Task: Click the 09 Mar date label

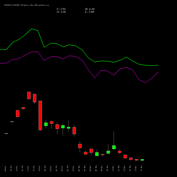Action: click(102, 169)
